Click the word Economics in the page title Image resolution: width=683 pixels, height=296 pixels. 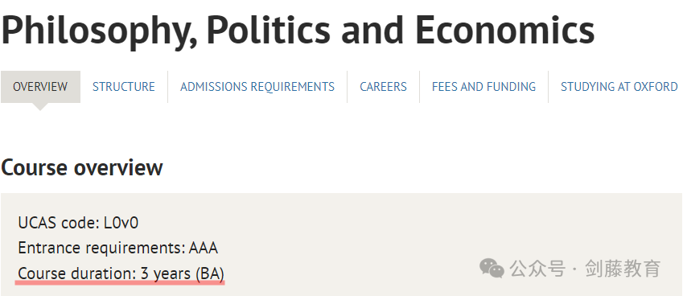505,30
